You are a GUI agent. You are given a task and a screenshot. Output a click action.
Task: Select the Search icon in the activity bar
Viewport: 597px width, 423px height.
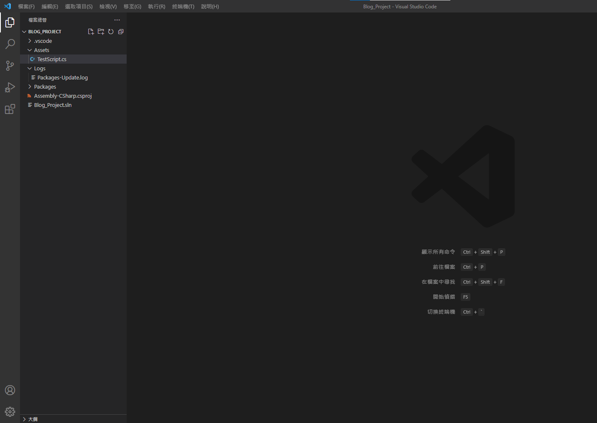pyautogui.click(x=10, y=44)
